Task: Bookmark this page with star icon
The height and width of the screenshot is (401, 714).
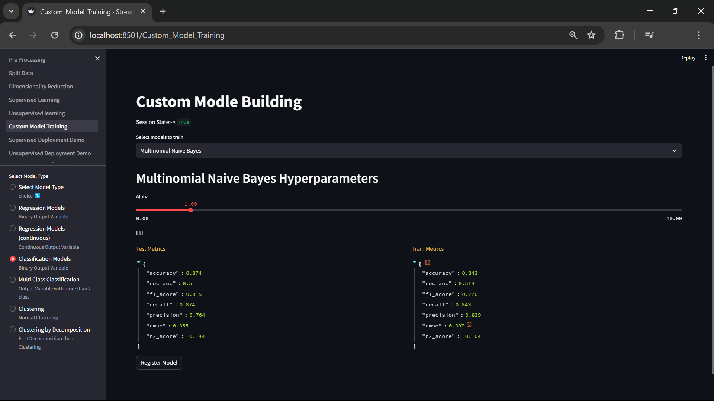Action: pos(591,35)
